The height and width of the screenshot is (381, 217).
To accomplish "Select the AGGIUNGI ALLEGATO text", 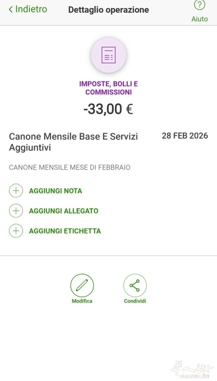I will pos(64,211).
